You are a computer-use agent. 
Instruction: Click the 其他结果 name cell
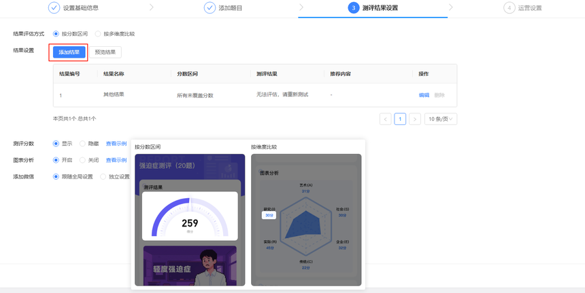[x=114, y=94]
